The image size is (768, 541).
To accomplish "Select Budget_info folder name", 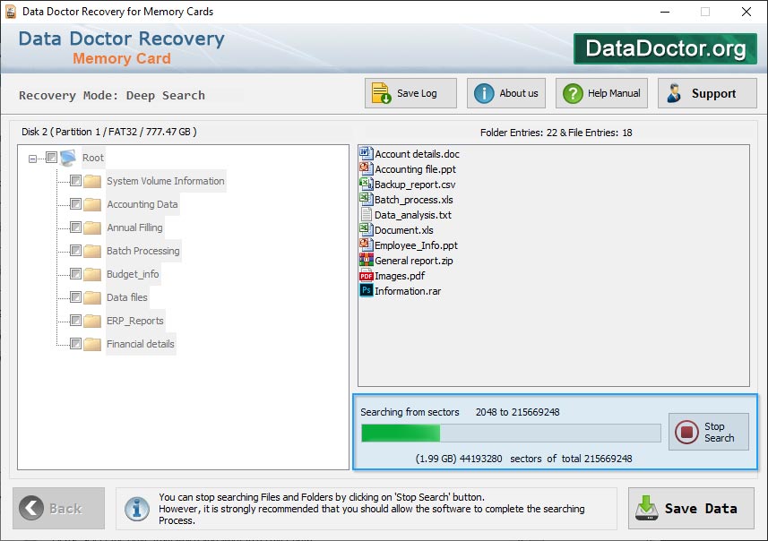I will tap(133, 274).
